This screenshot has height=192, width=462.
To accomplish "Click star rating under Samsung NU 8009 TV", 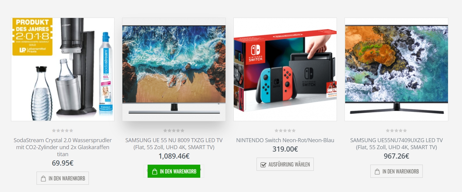I will (174, 131).
